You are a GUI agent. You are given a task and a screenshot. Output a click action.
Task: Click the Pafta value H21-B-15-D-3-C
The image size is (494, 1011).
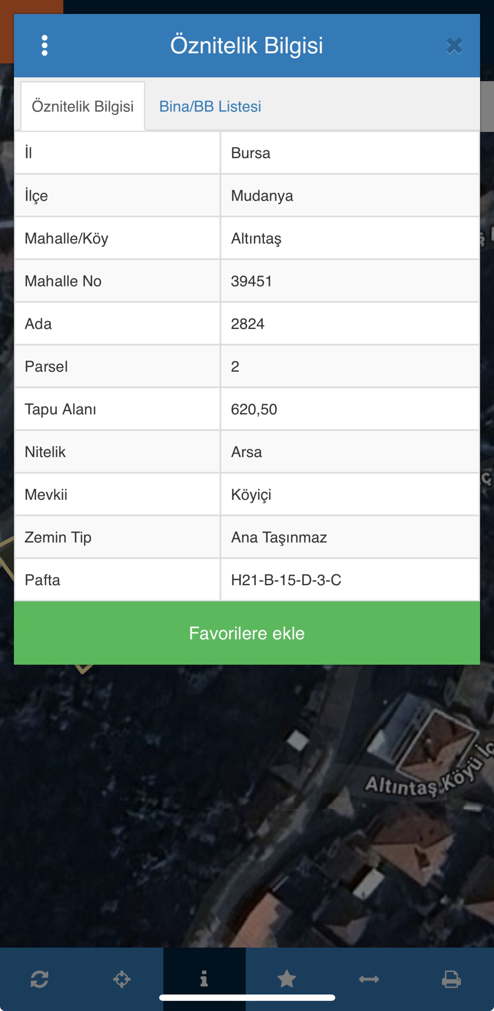[x=286, y=580]
